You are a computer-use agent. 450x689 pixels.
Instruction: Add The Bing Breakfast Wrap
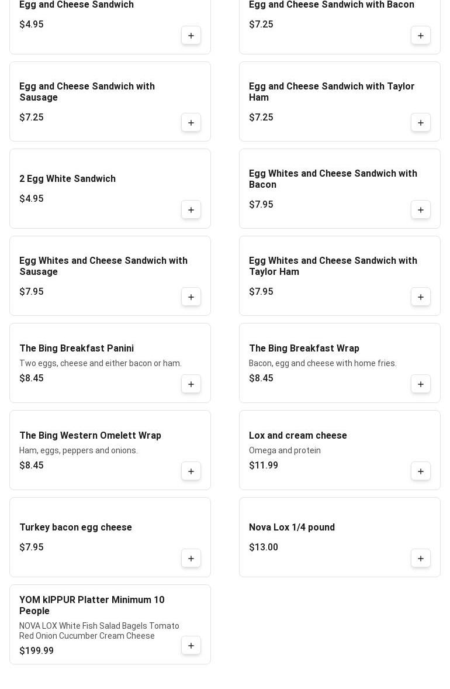click(x=421, y=384)
